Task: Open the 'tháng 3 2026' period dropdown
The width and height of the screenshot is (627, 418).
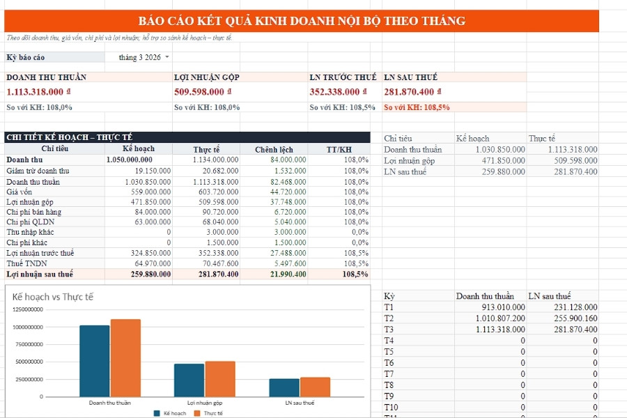Action: (x=167, y=57)
